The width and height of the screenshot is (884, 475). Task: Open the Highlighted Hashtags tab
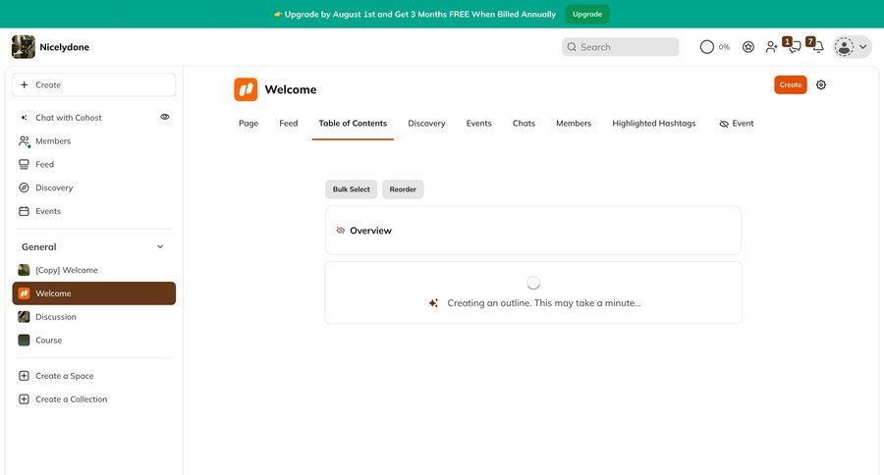[654, 124]
